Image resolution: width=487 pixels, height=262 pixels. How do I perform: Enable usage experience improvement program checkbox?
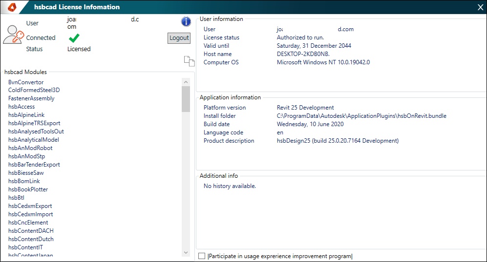click(x=202, y=256)
